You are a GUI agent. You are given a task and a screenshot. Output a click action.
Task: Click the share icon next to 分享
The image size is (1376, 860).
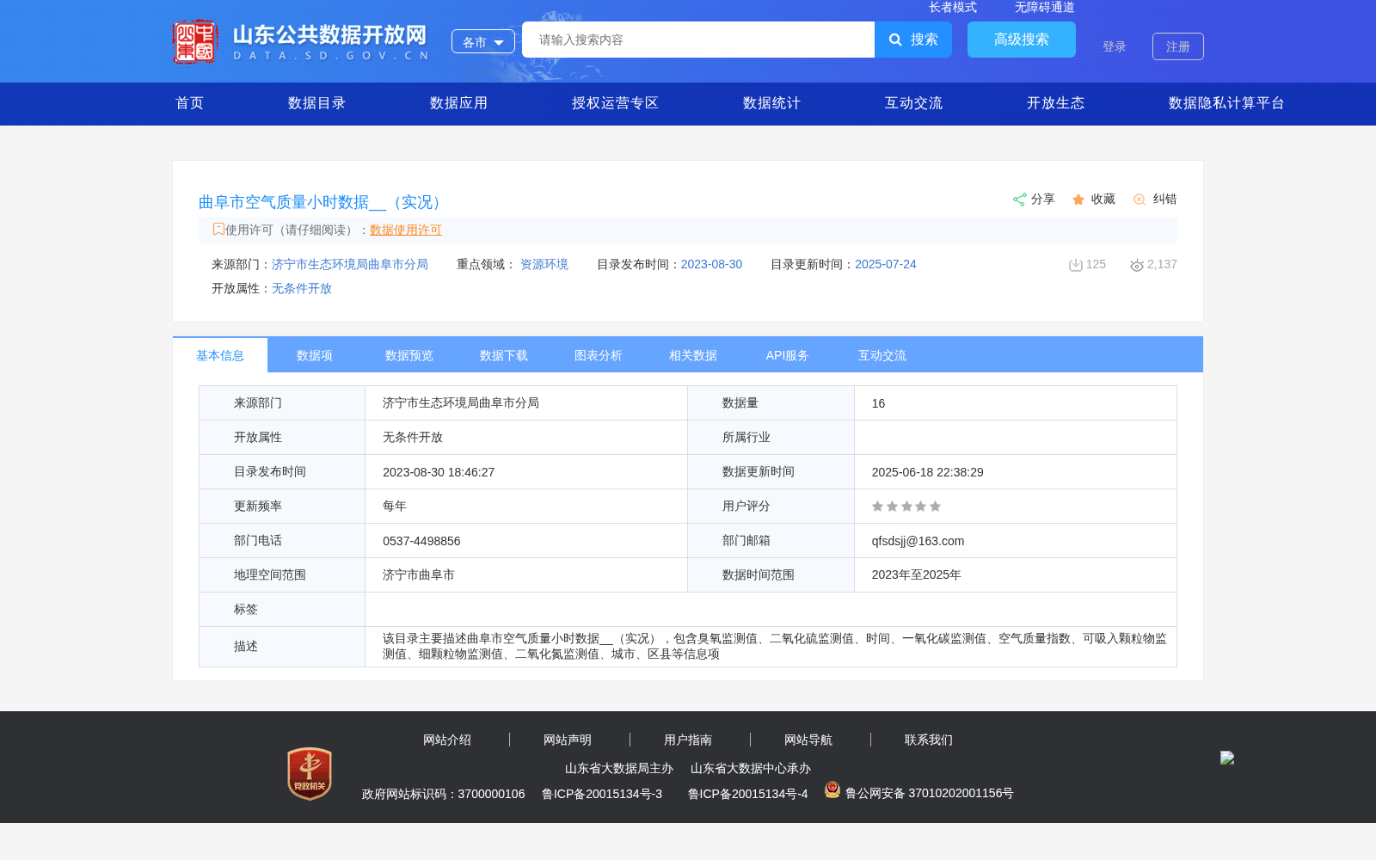(1019, 200)
